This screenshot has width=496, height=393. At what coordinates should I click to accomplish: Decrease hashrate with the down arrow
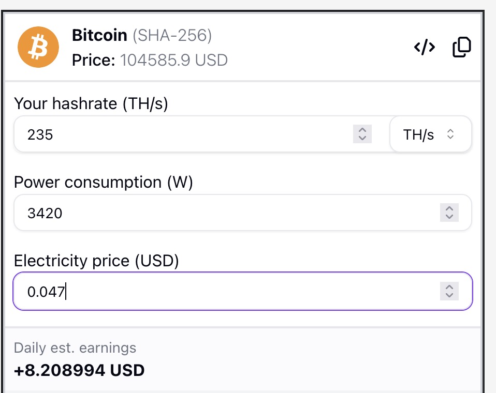[362, 139]
